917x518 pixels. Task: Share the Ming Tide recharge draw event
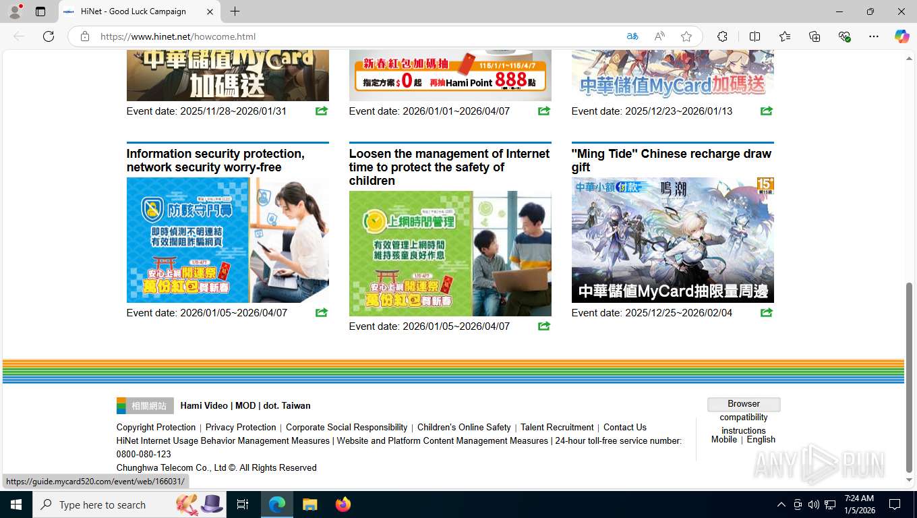pyautogui.click(x=767, y=312)
